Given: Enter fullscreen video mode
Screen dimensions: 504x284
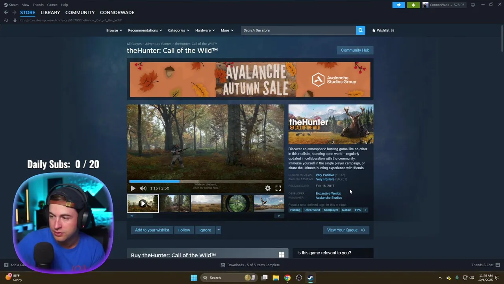Looking at the screenshot, I should pos(278,189).
